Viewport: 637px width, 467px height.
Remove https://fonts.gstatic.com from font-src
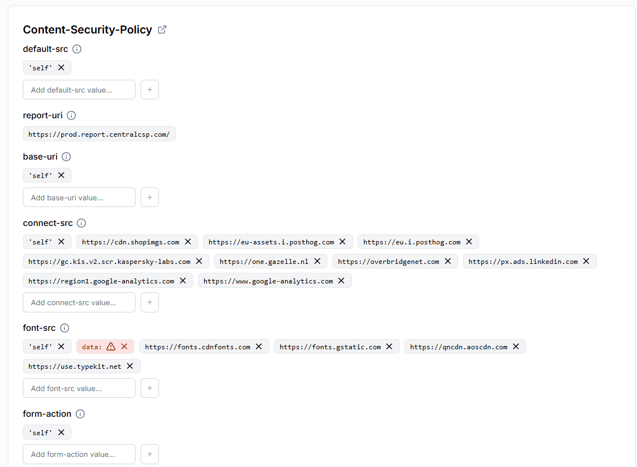point(389,346)
